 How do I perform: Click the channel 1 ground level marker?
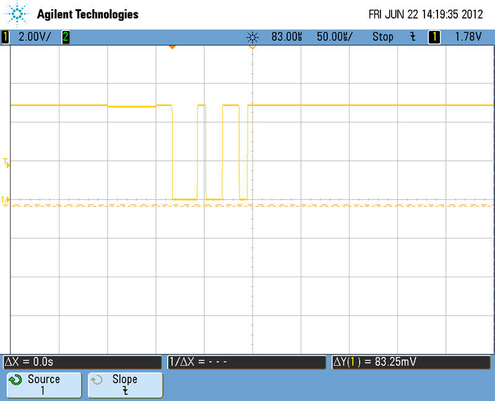tap(6, 201)
